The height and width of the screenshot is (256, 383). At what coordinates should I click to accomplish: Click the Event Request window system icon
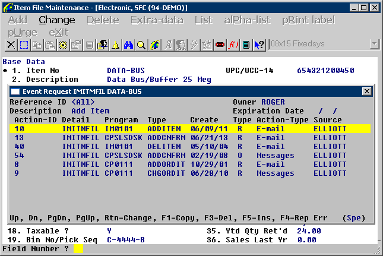(x=15, y=91)
